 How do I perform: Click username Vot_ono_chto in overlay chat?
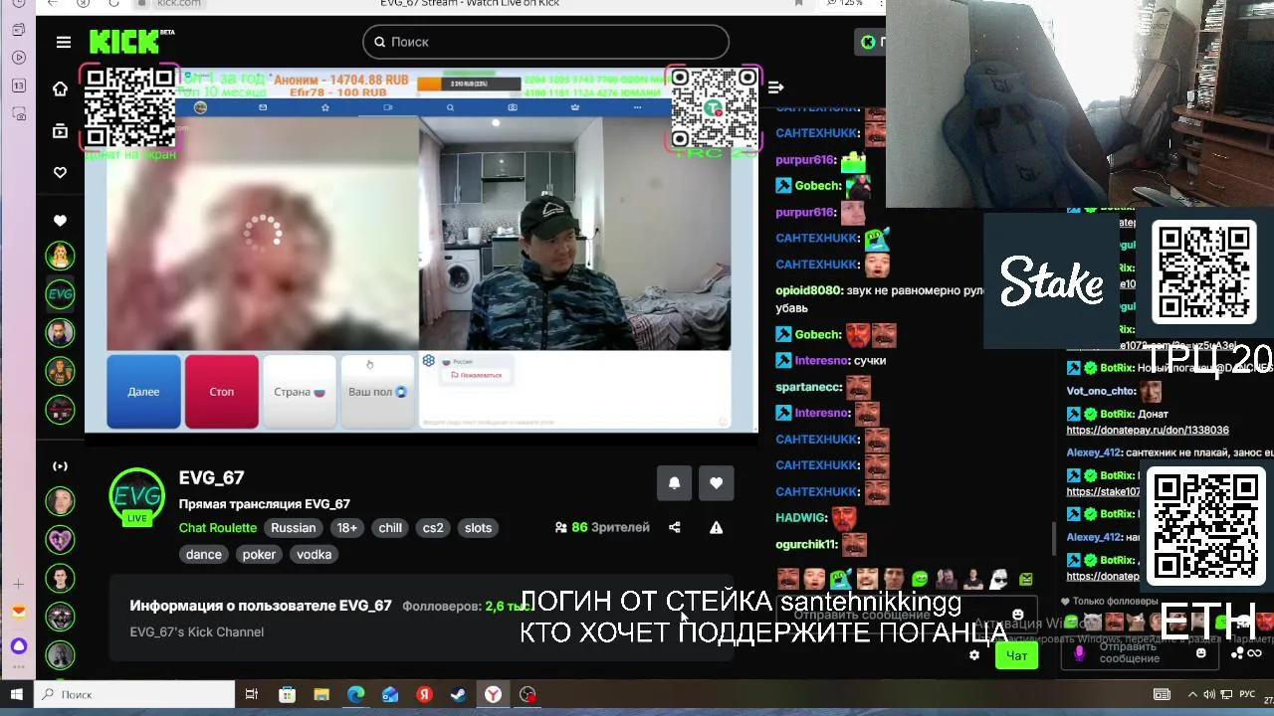1101,392
